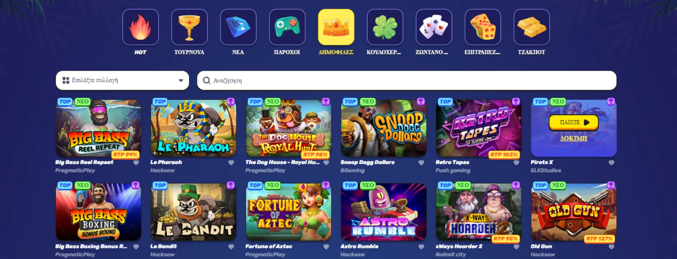Open the ΔΟΚΙΜΗ demo link
The image size is (677, 259).
point(574,138)
